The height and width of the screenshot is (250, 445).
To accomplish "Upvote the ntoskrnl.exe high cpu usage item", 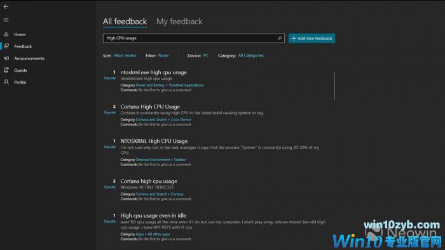I will 109,78.
